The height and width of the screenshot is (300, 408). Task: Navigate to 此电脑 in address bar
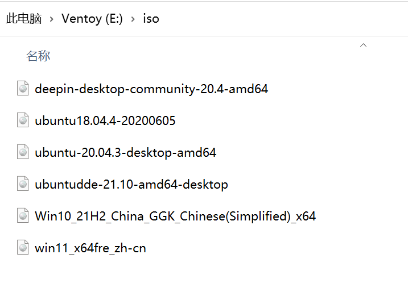click(x=24, y=19)
